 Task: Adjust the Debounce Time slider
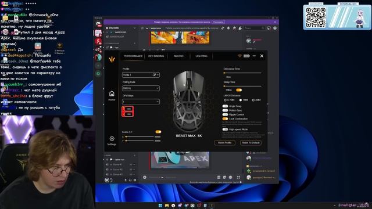pyautogui.click(x=242, y=73)
